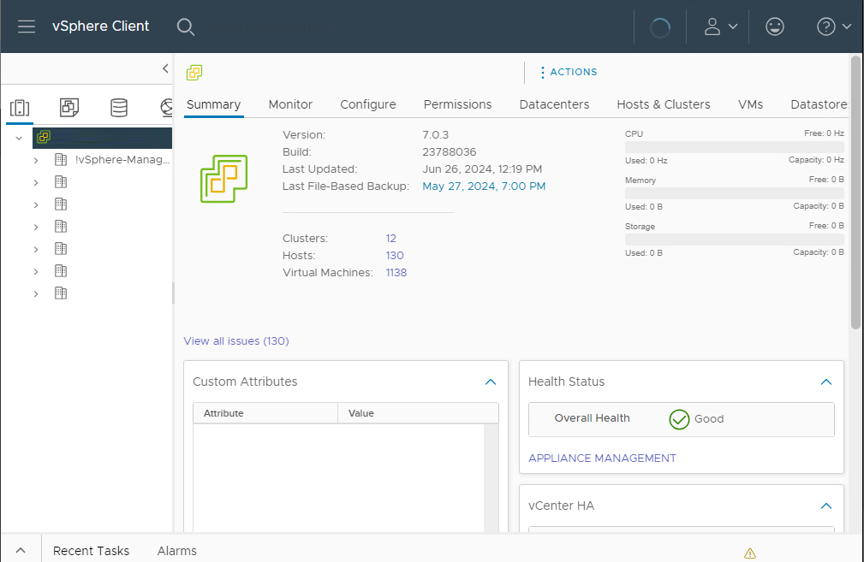
Task: Click the vSphere Client title
Action: [100, 26]
